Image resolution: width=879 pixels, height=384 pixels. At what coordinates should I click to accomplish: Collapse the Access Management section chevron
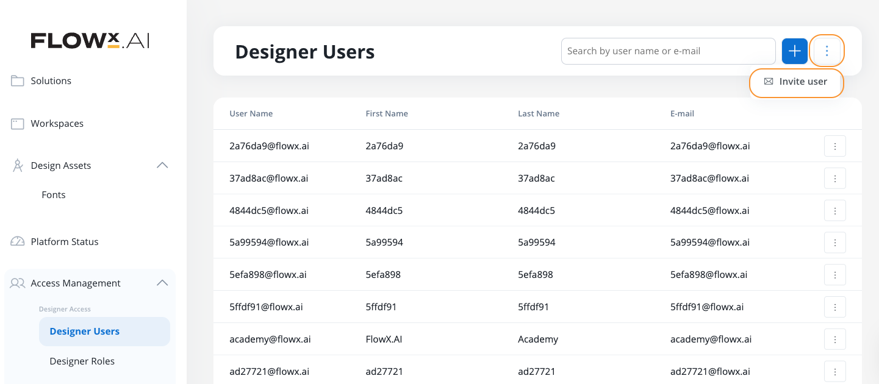(x=162, y=283)
